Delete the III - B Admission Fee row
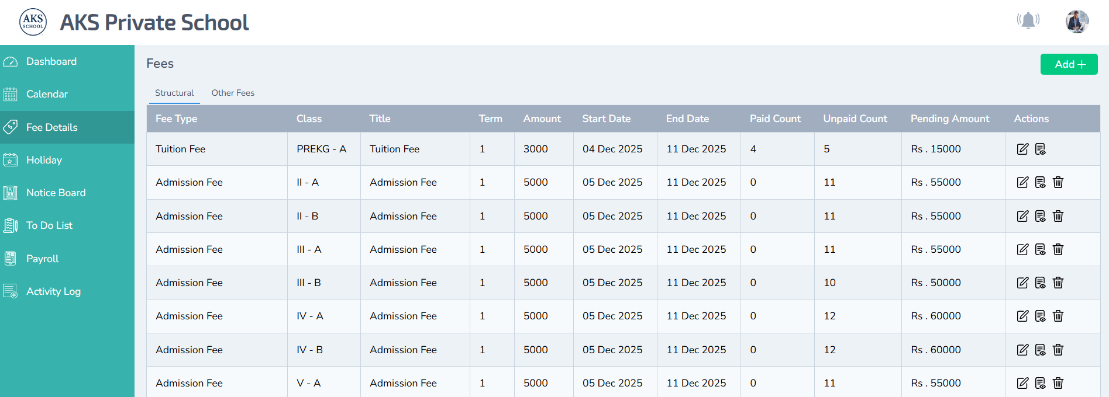Image resolution: width=1109 pixels, height=397 pixels. point(1058,283)
